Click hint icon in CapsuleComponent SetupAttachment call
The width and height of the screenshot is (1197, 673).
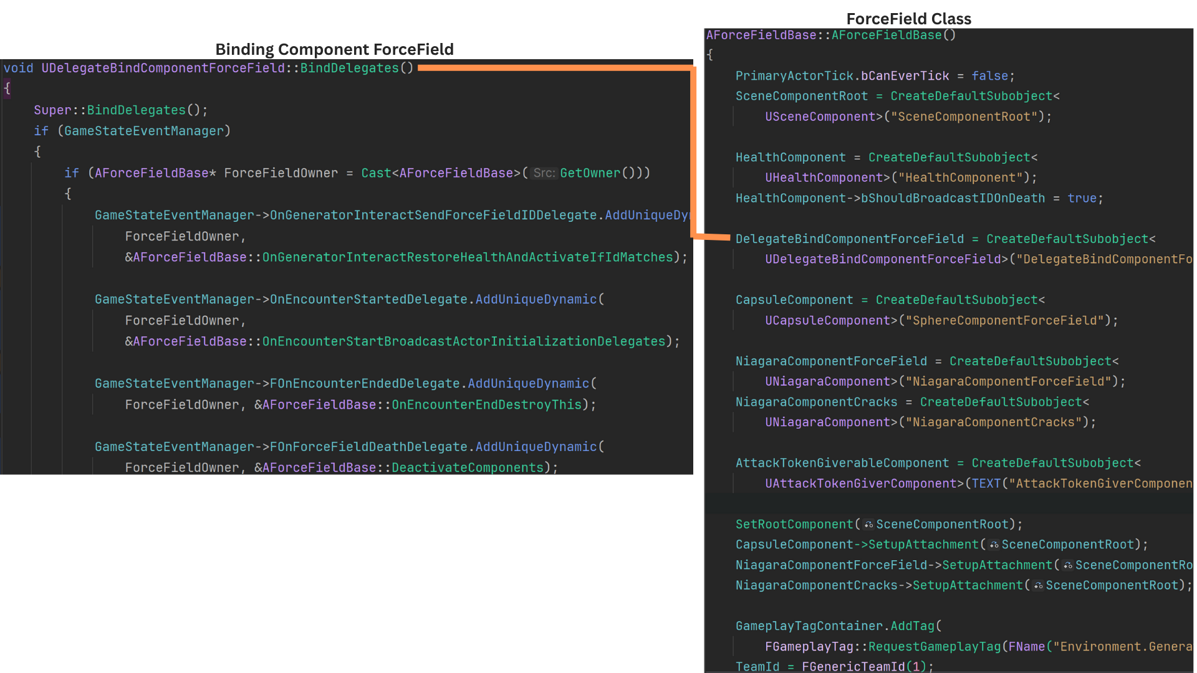[994, 545]
